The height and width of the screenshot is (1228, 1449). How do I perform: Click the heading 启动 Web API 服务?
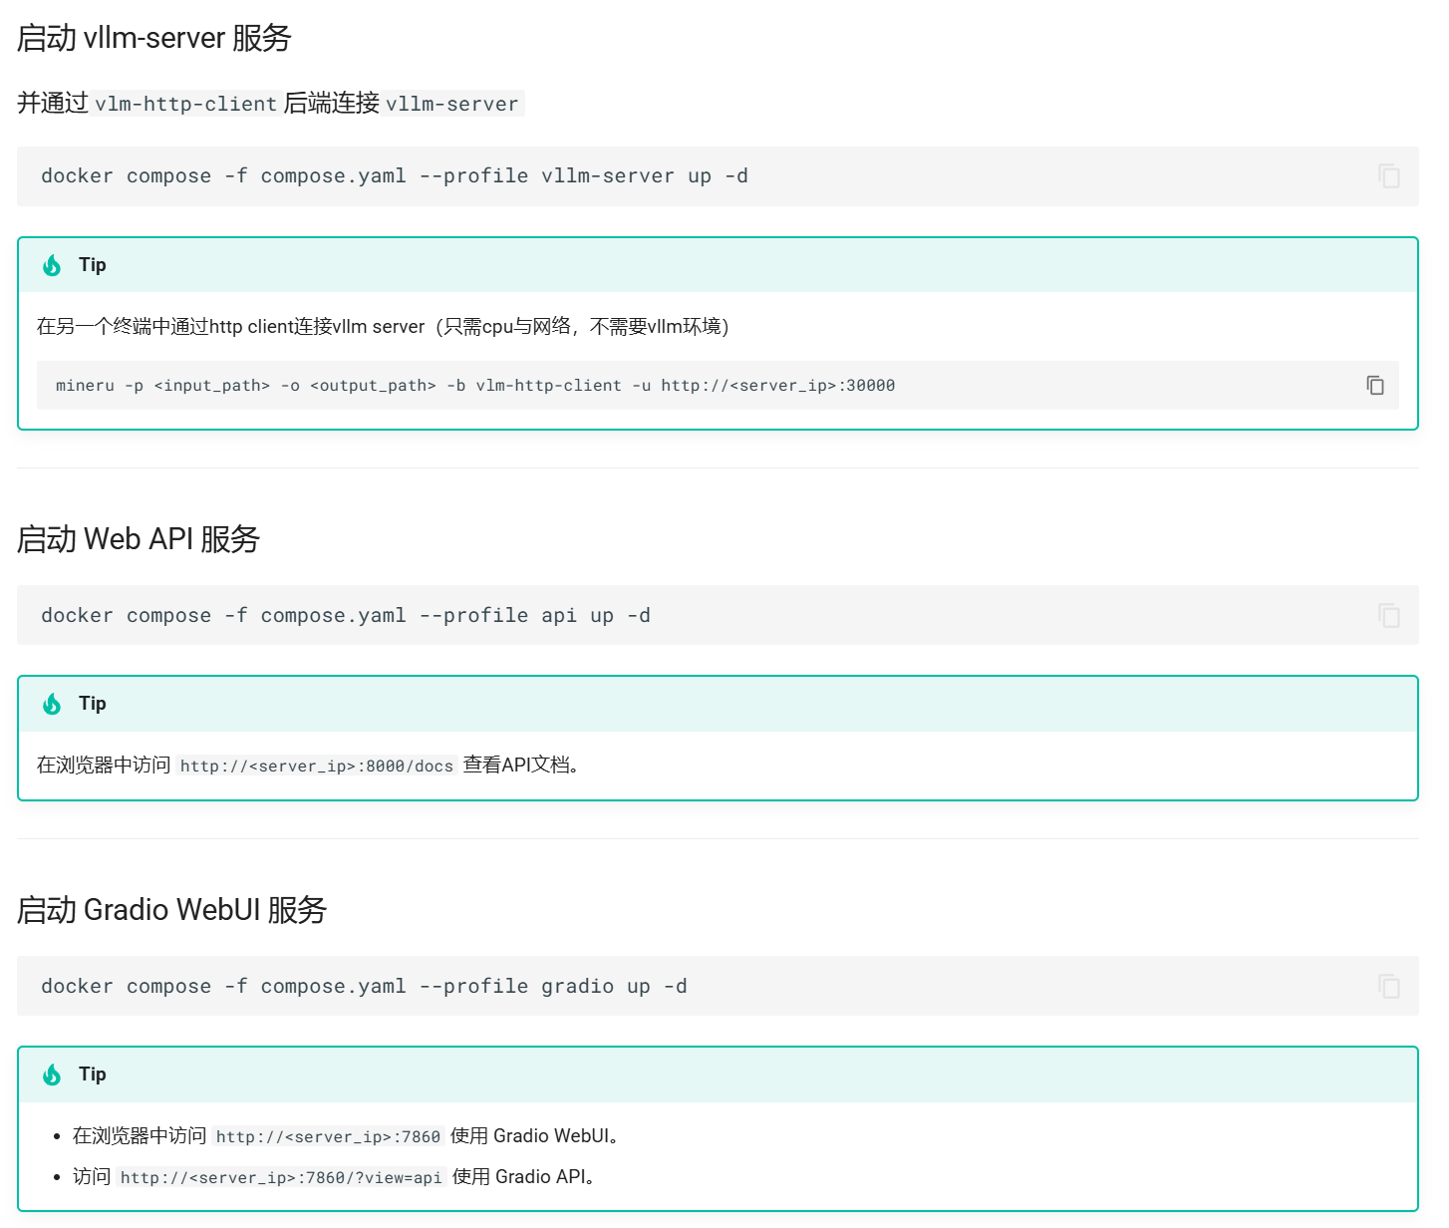pos(139,538)
